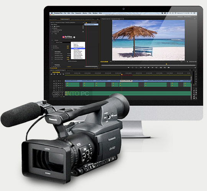Click the Add Marker button in Program monitor
The image size is (207, 191).
(128, 68)
